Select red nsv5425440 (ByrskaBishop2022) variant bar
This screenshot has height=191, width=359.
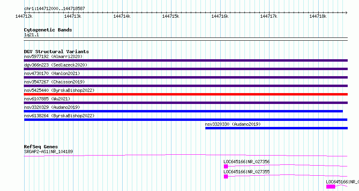[x=186, y=94]
